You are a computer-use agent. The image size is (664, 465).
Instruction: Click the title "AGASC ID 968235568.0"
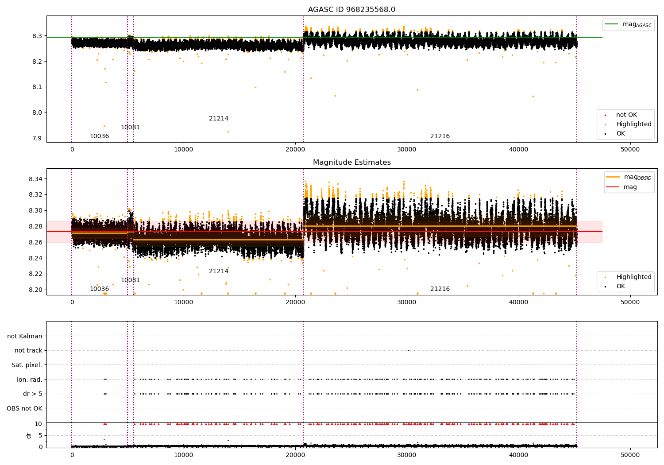pyautogui.click(x=351, y=10)
